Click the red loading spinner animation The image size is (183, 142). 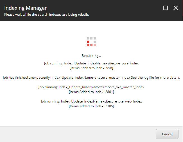pyautogui.click(x=91, y=42)
